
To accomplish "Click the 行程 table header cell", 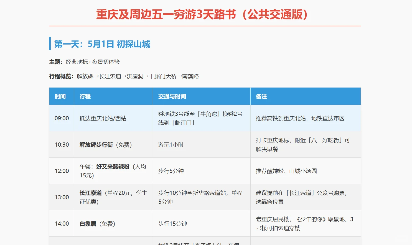I will (85, 96).
